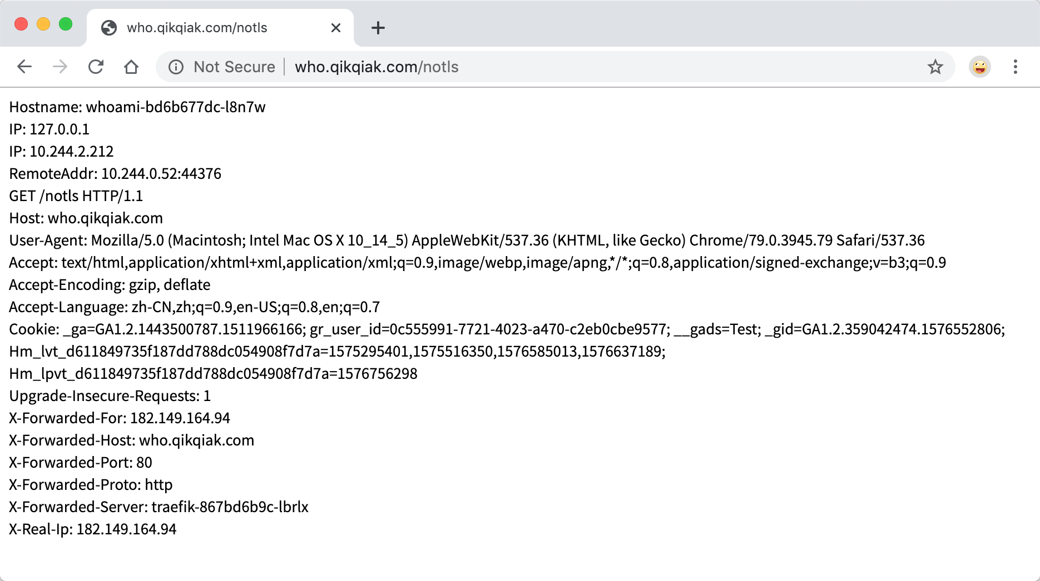Open site information for Not Secure
The height and width of the screenshot is (581, 1040).
(x=176, y=67)
